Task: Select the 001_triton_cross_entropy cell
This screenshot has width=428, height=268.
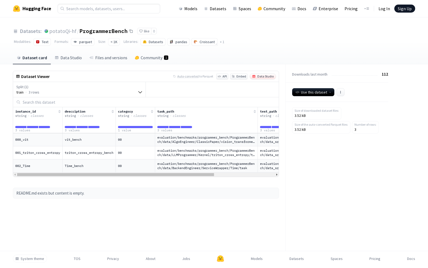Action: [38, 153]
